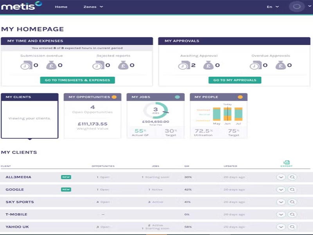
Task: Click search icon on T-MOBILE row
Action: tap(292, 214)
